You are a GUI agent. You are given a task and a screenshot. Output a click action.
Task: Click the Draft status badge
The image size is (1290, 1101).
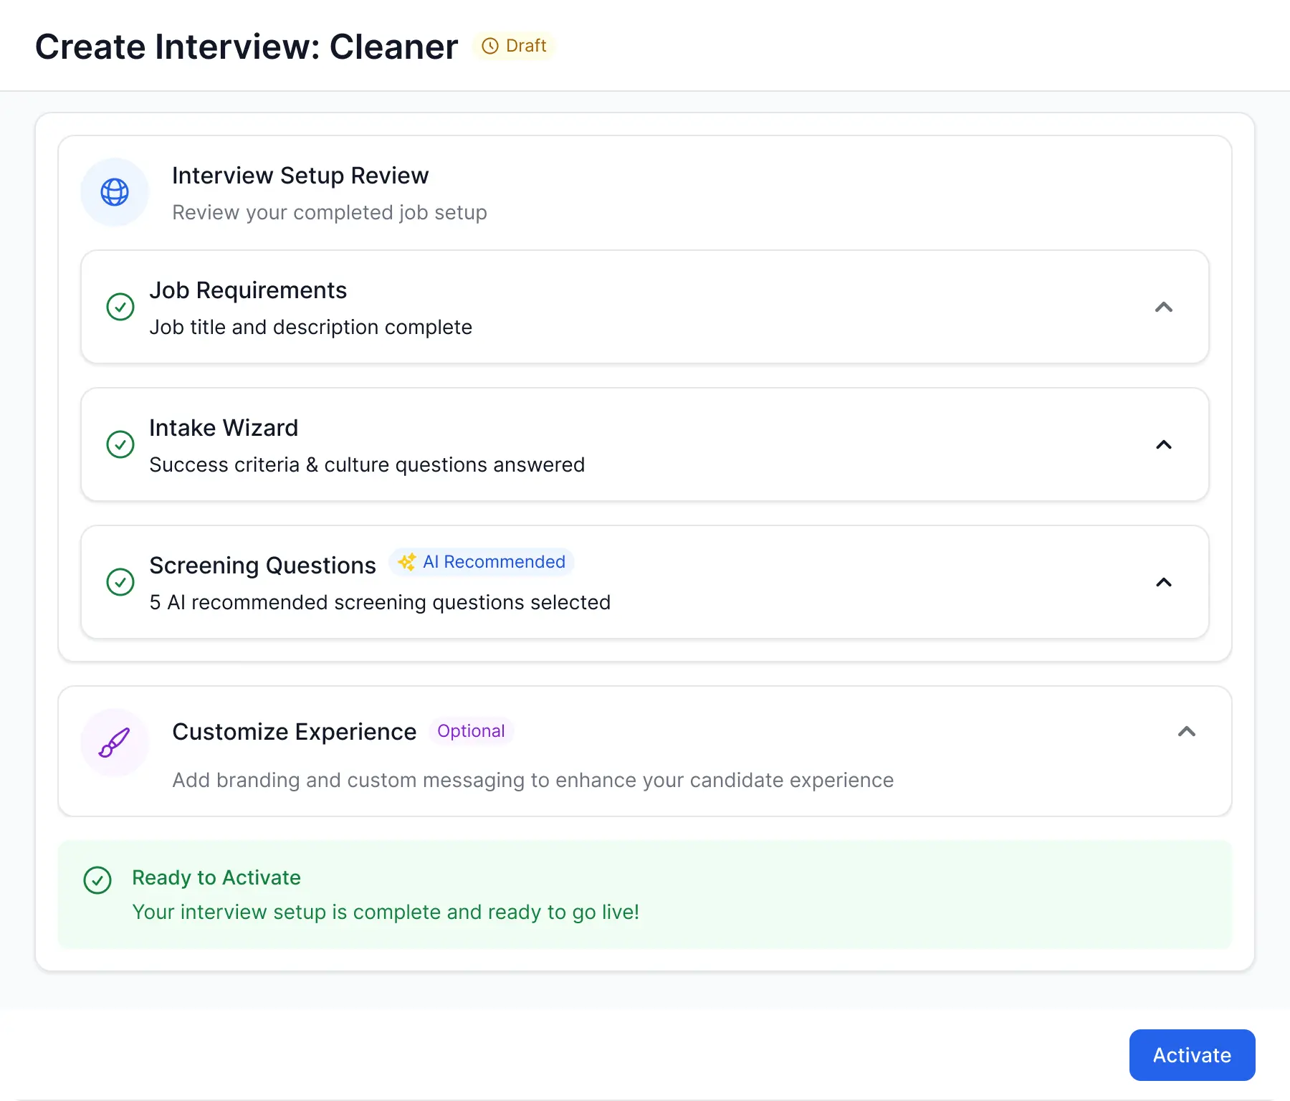(514, 46)
